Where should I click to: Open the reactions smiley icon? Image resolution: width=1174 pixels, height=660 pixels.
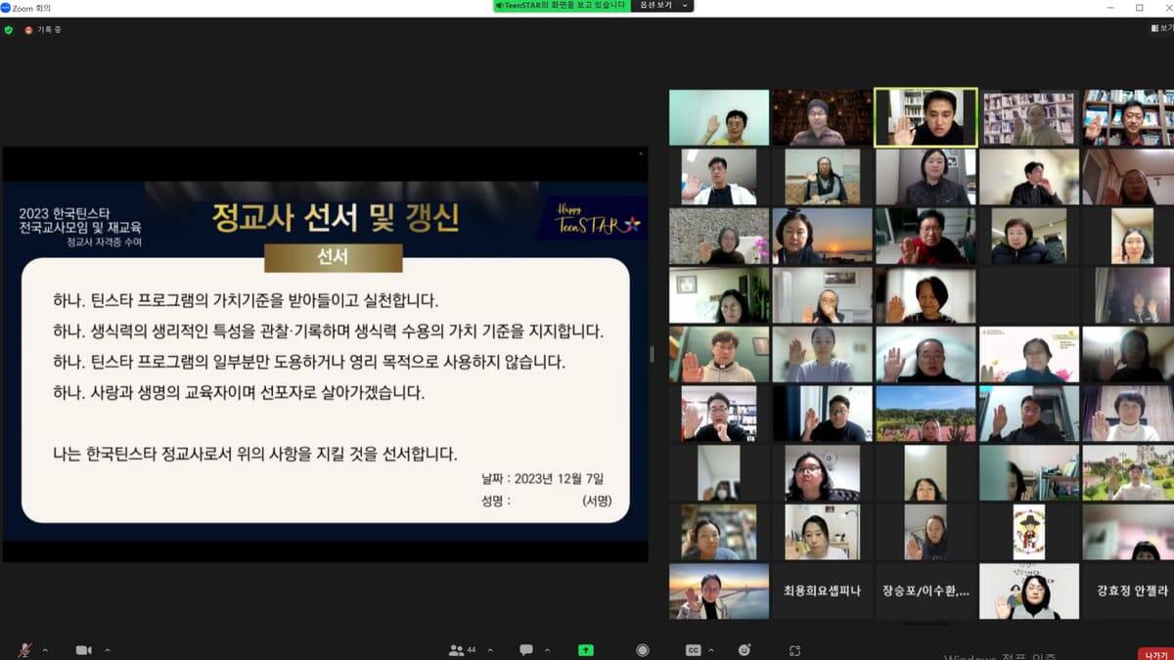[745, 650]
